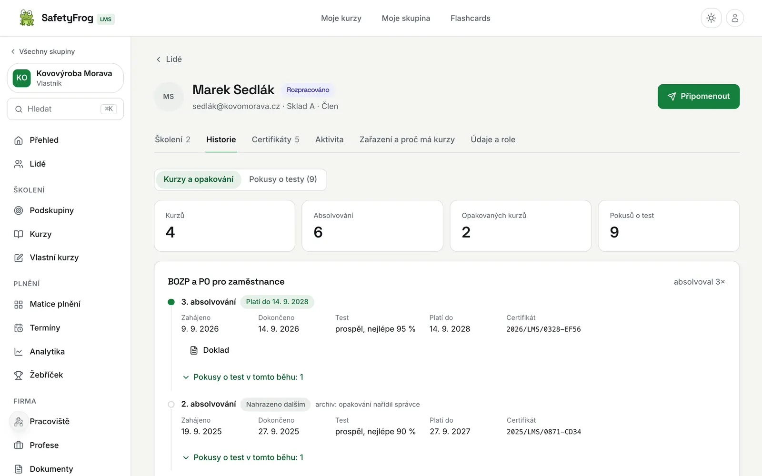
Task: Open Žebříček trophy icon
Action: [19, 375]
